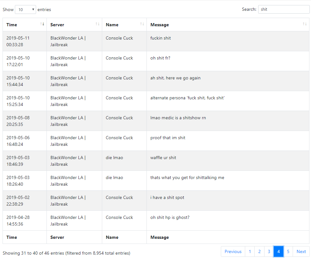The width and height of the screenshot is (311, 260).
Task: Open the entries-per-page dropdown showing 10
Action: pyautogui.click(x=25, y=9)
